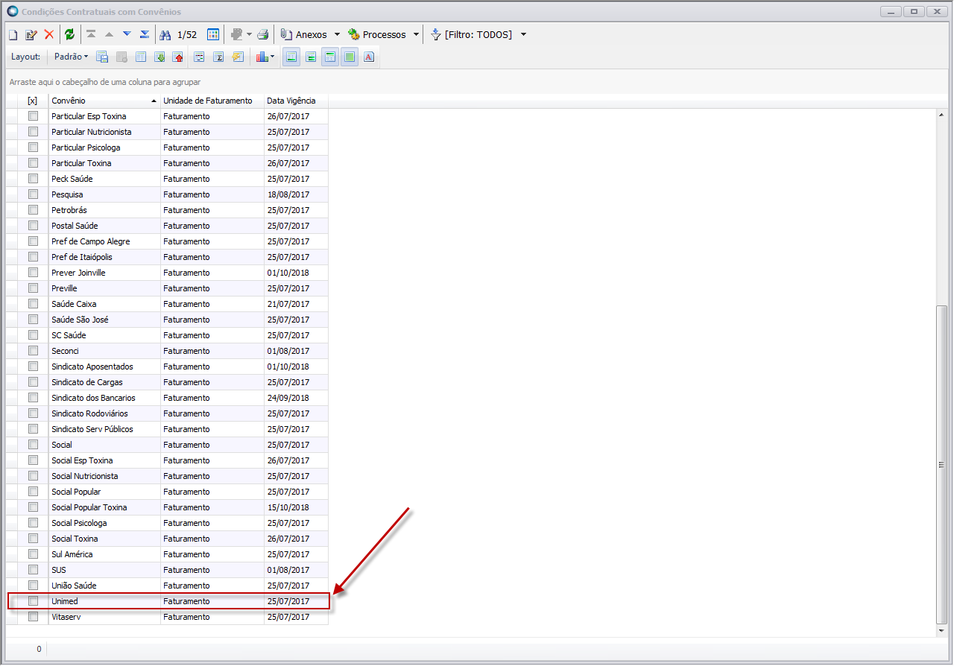Toggle the solid green grid view button
954x666 pixels.
point(350,57)
